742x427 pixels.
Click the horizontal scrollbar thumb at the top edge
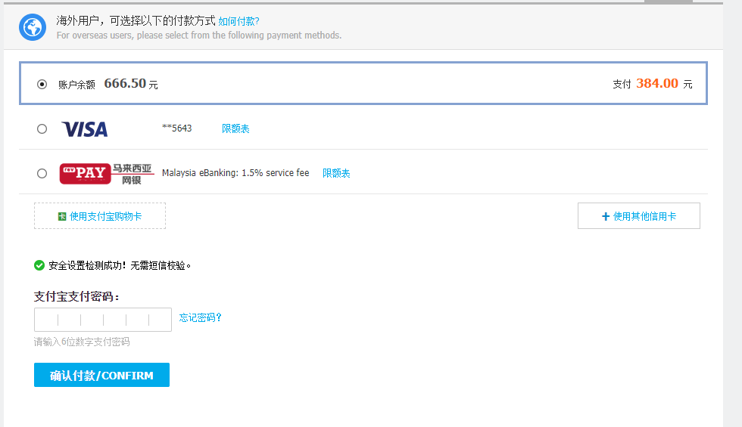(669, 2)
